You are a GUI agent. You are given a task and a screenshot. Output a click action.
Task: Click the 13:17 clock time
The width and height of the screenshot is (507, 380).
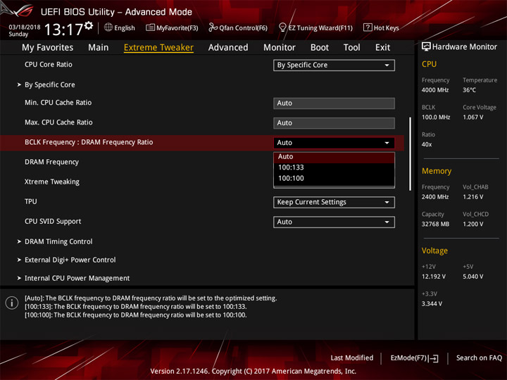pyautogui.click(x=63, y=30)
